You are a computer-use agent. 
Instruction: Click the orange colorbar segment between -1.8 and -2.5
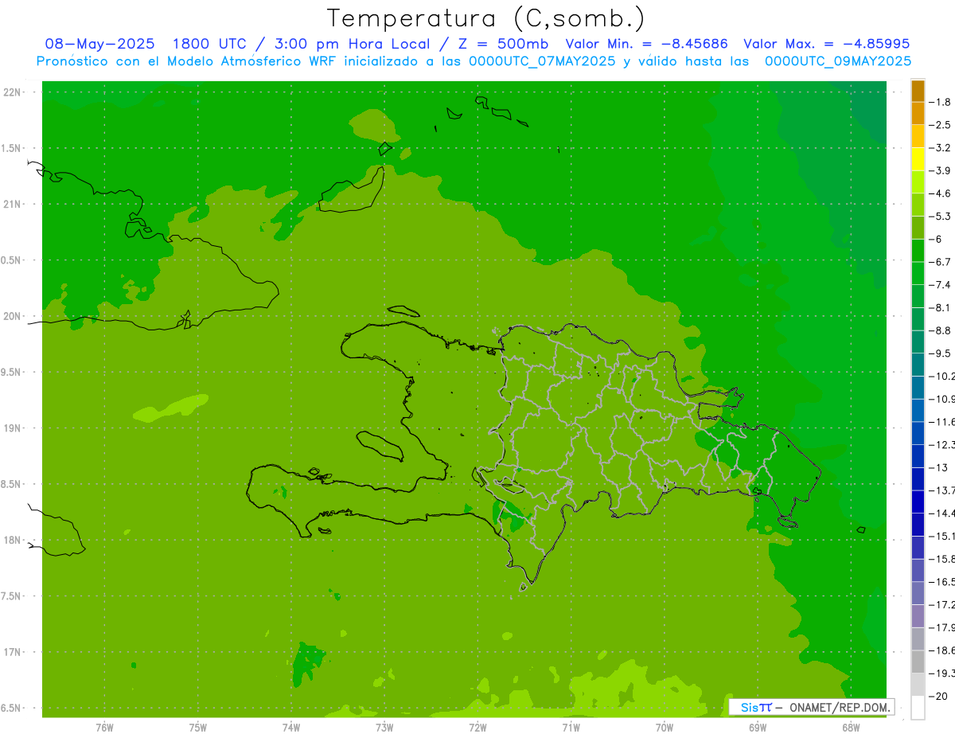coord(918,114)
